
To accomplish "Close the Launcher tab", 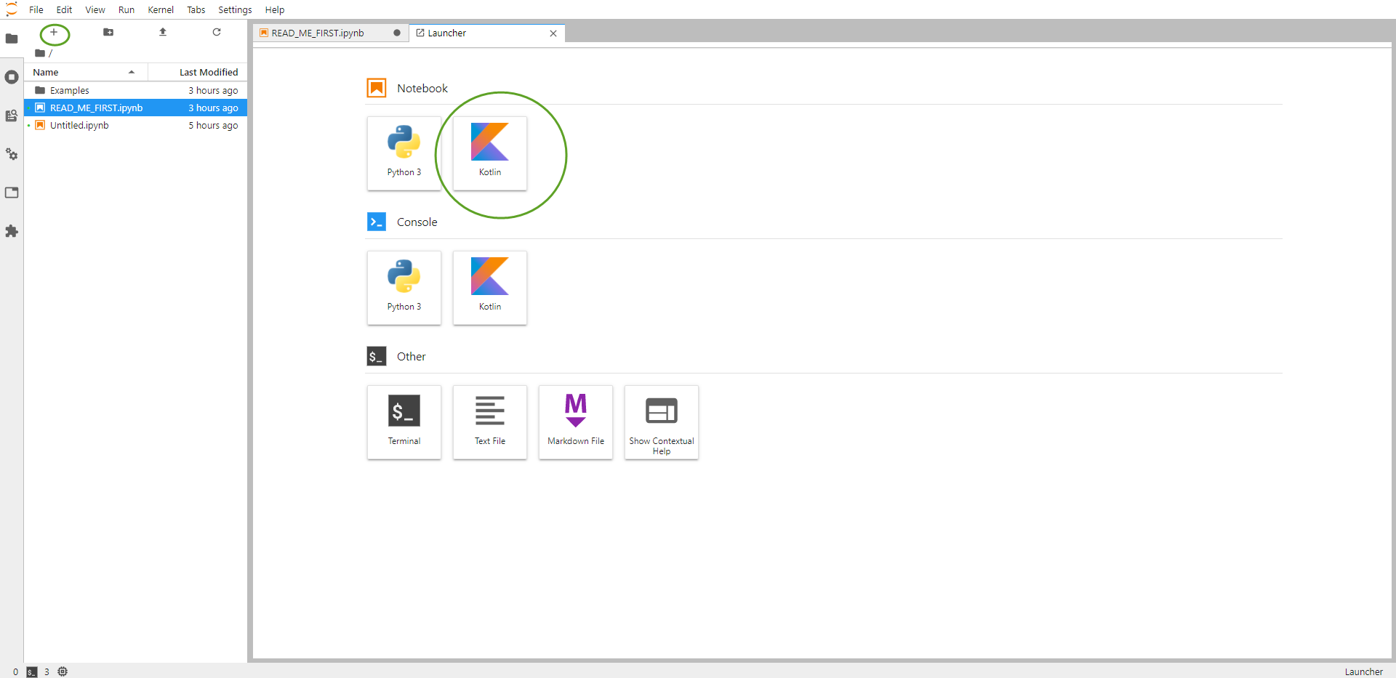I will tap(553, 33).
